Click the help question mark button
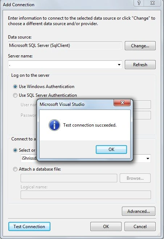 (139, 3)
